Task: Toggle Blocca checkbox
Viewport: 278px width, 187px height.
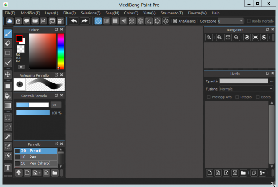Action: click(258, 97)
